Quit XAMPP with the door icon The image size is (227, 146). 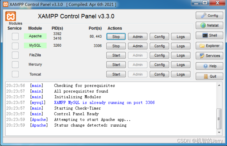point(209,76)
